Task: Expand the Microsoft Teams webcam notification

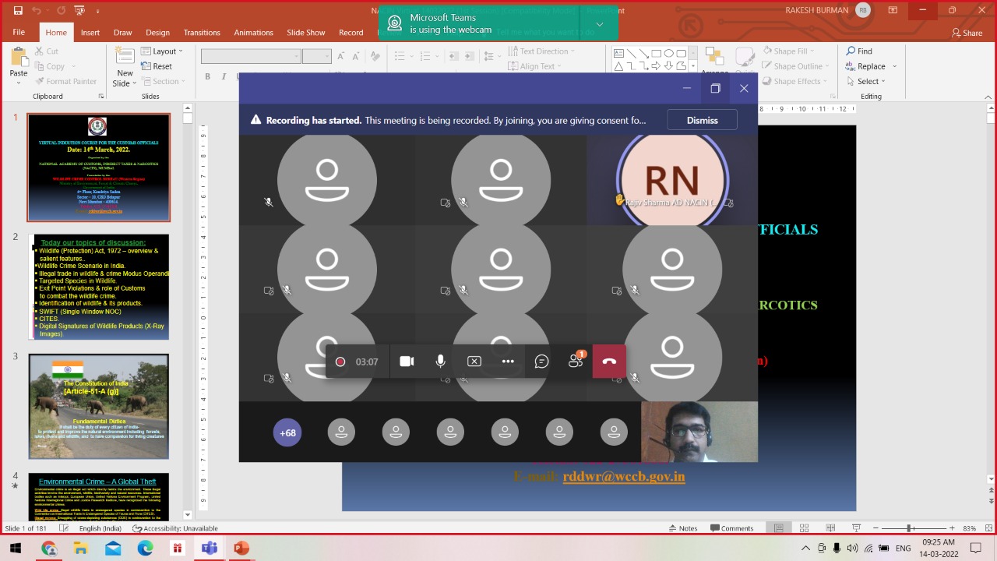Action: coord(600,24)
